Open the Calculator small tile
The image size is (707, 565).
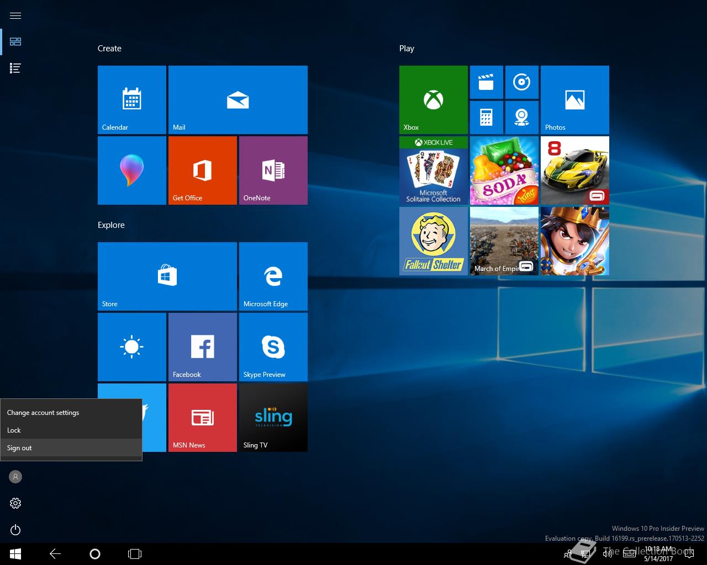[x=487, y=118]
